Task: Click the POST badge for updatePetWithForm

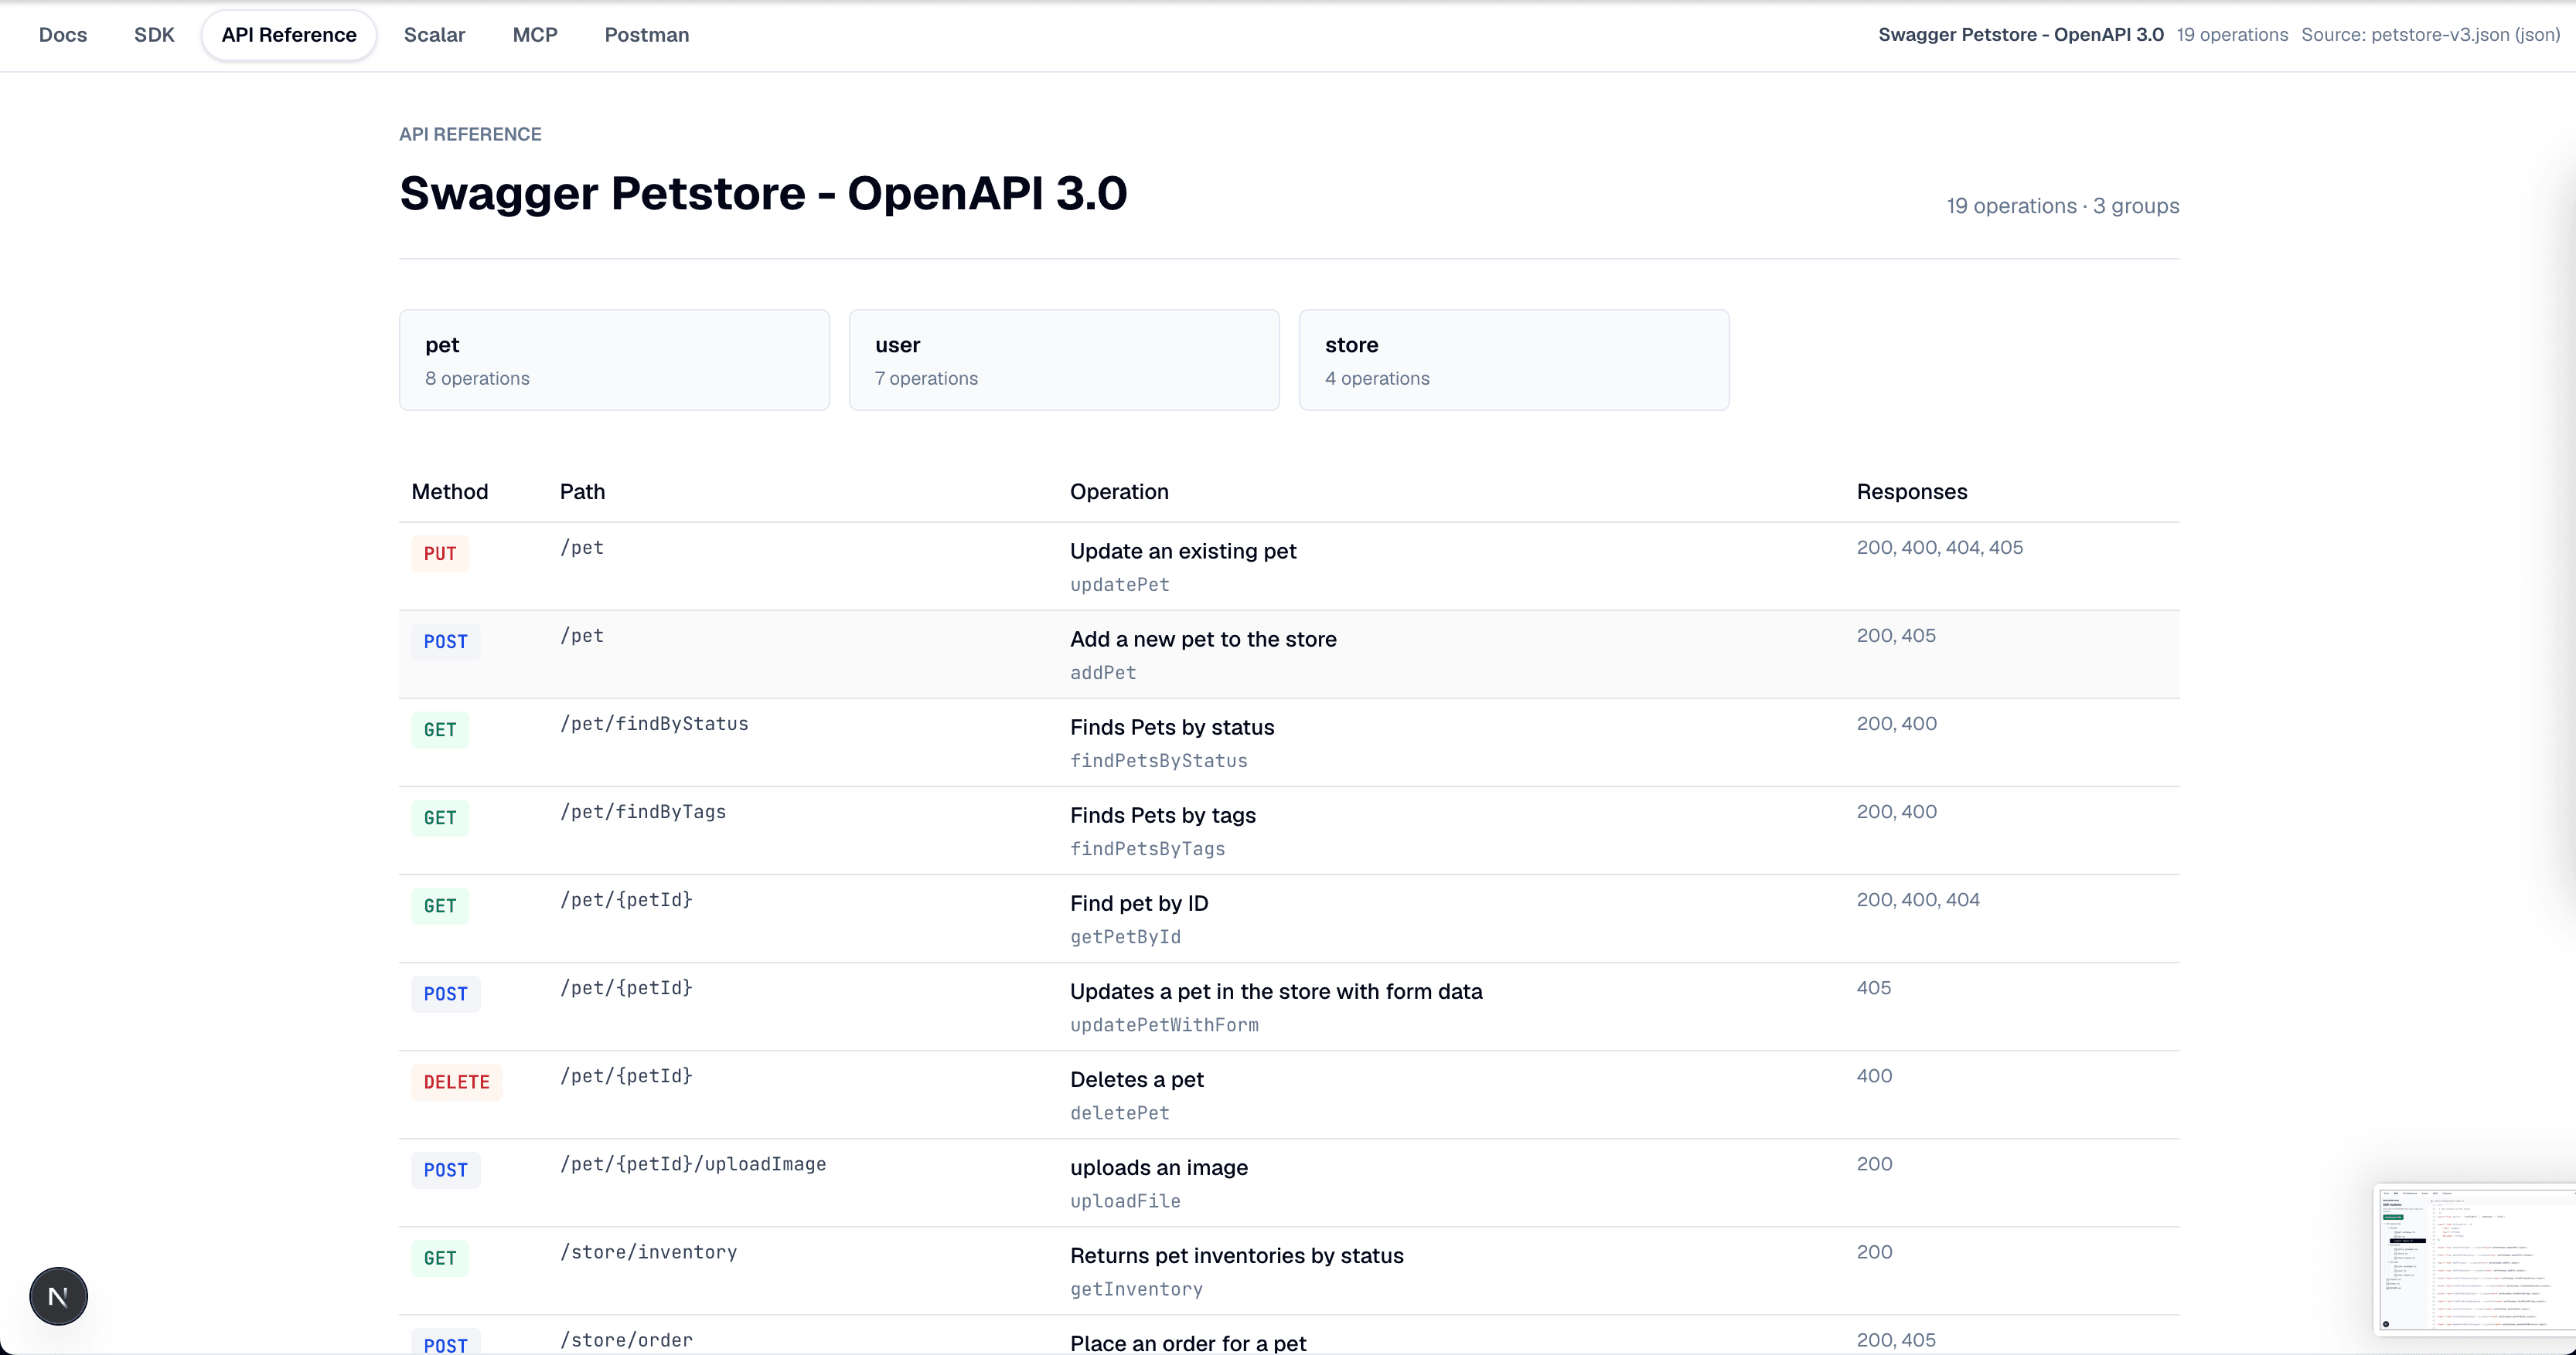Action: pos(445,993)
